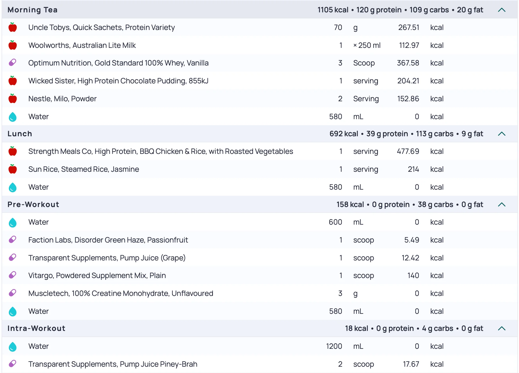Click the apple icon beside Sun Rice Steamed Rice
The height and width of the screenshot is (373, 519).
coord(13,169)
